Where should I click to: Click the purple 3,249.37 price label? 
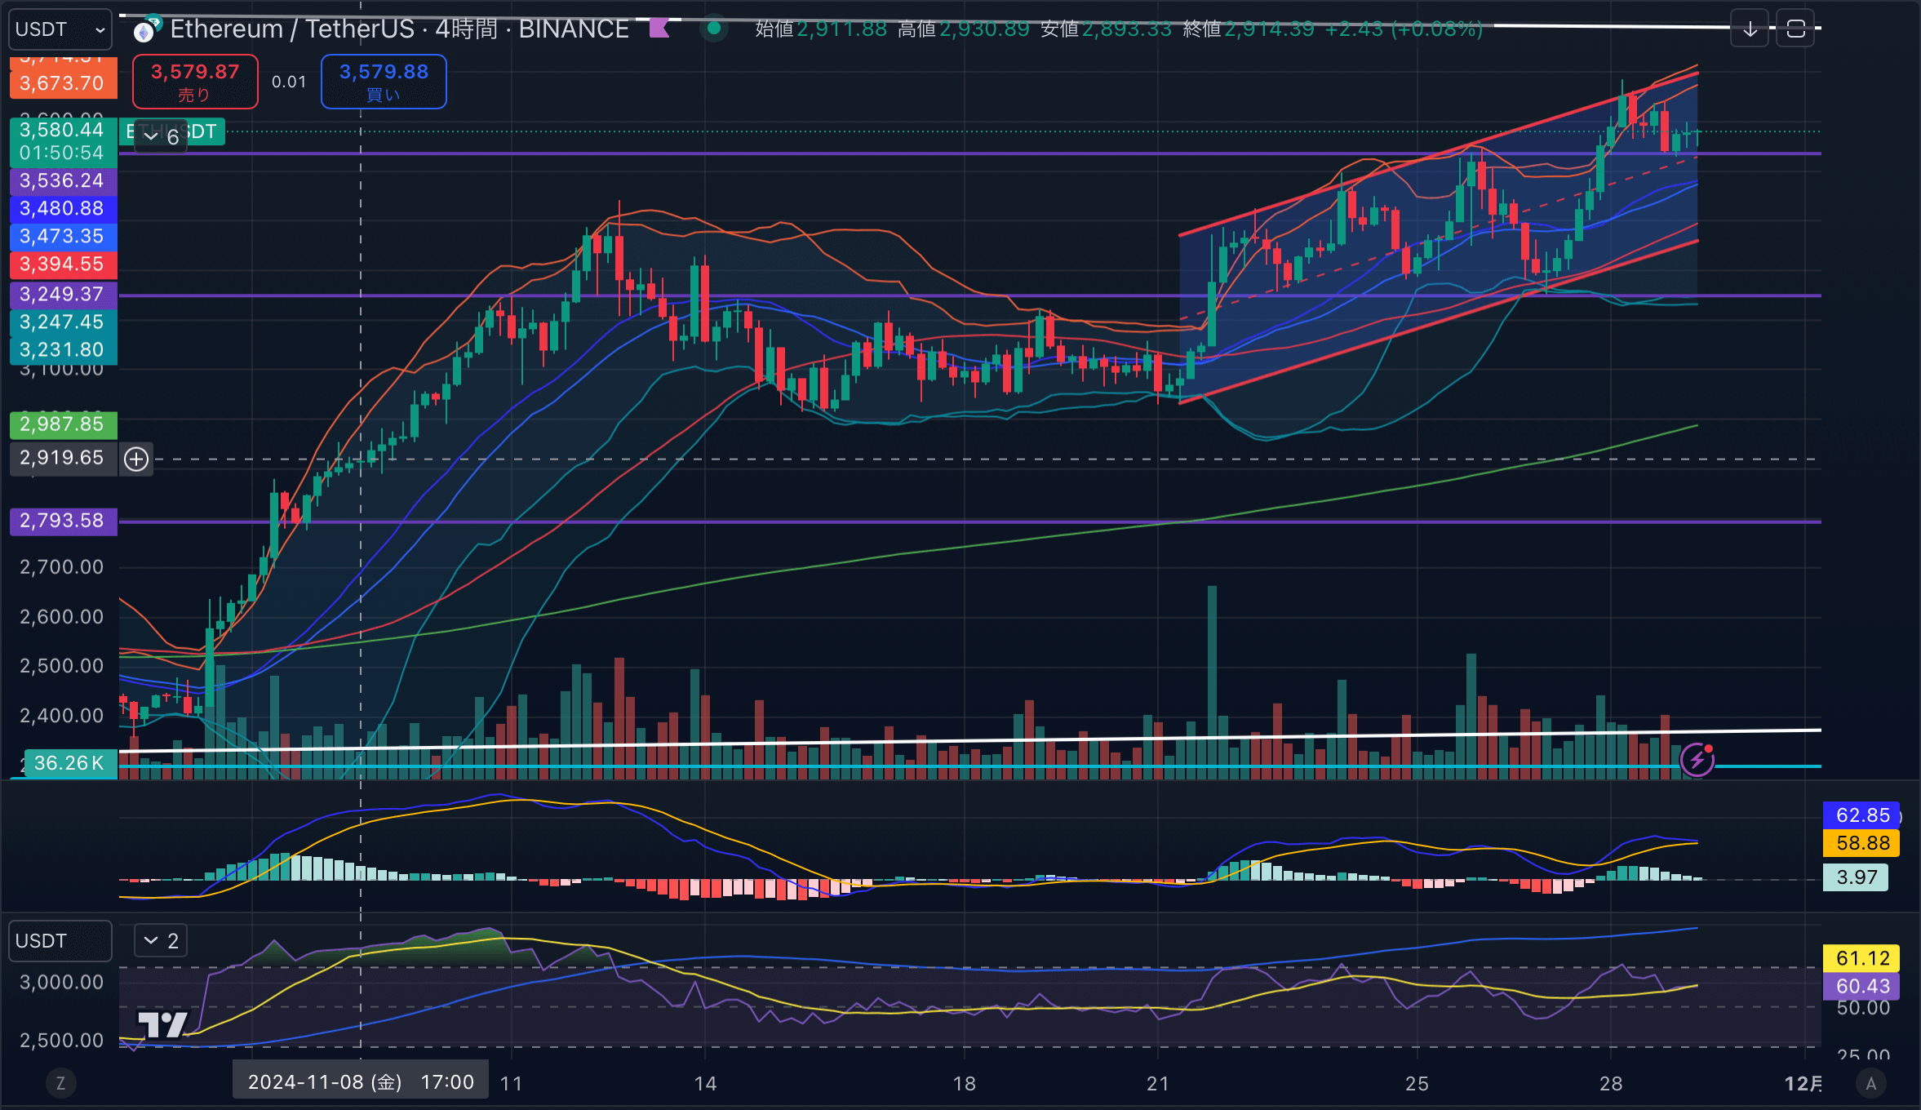(x=63, y=295)
